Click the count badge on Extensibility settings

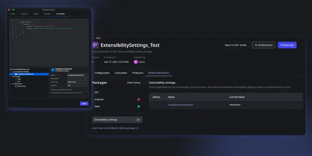coord(138,120)
